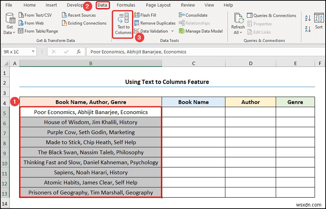Image resolution: width=326 pixels, height=209 pixels.
Task: Select column D header
Action: tap(251, 63)
